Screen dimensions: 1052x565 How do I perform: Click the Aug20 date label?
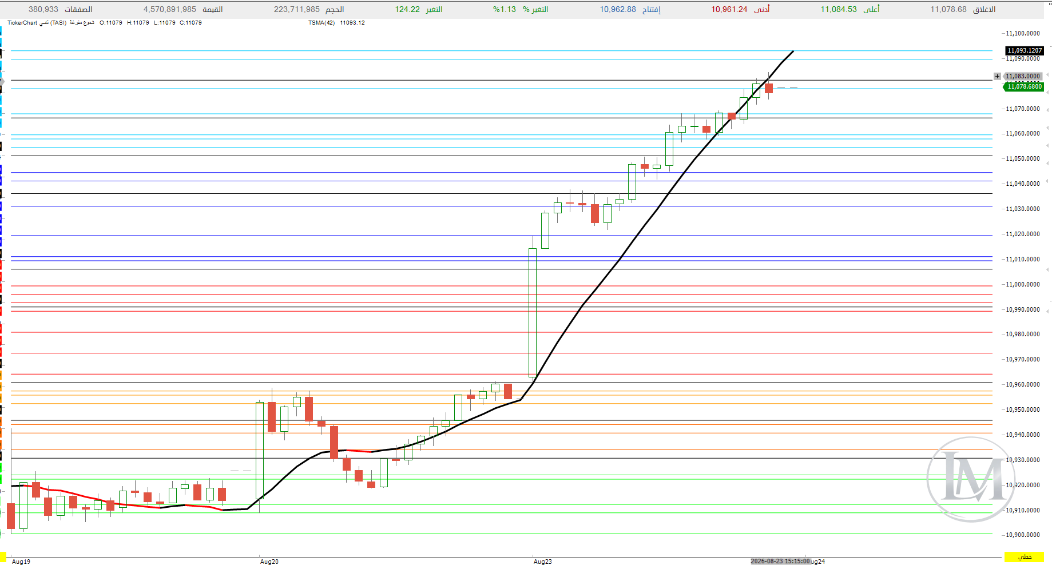coord(269,562)
